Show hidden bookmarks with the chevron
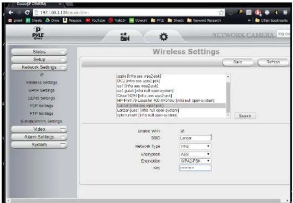This screenshot has width=293, height=203. [x=249, y=21]
